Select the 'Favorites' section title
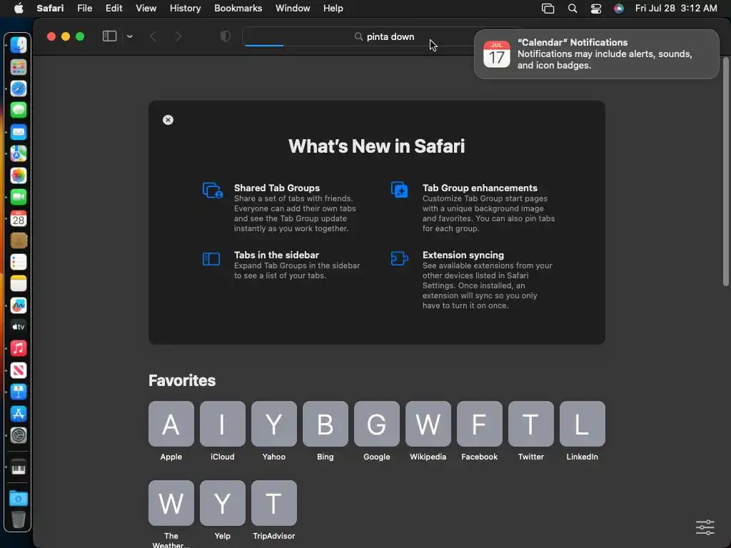Image resolution: width=731 pixels, height=548 pixels. click(x=182, y=380)
